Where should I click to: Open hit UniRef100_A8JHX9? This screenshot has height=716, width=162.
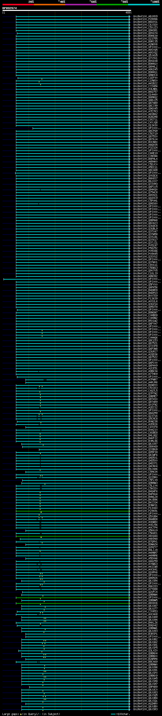pos(145,17)
